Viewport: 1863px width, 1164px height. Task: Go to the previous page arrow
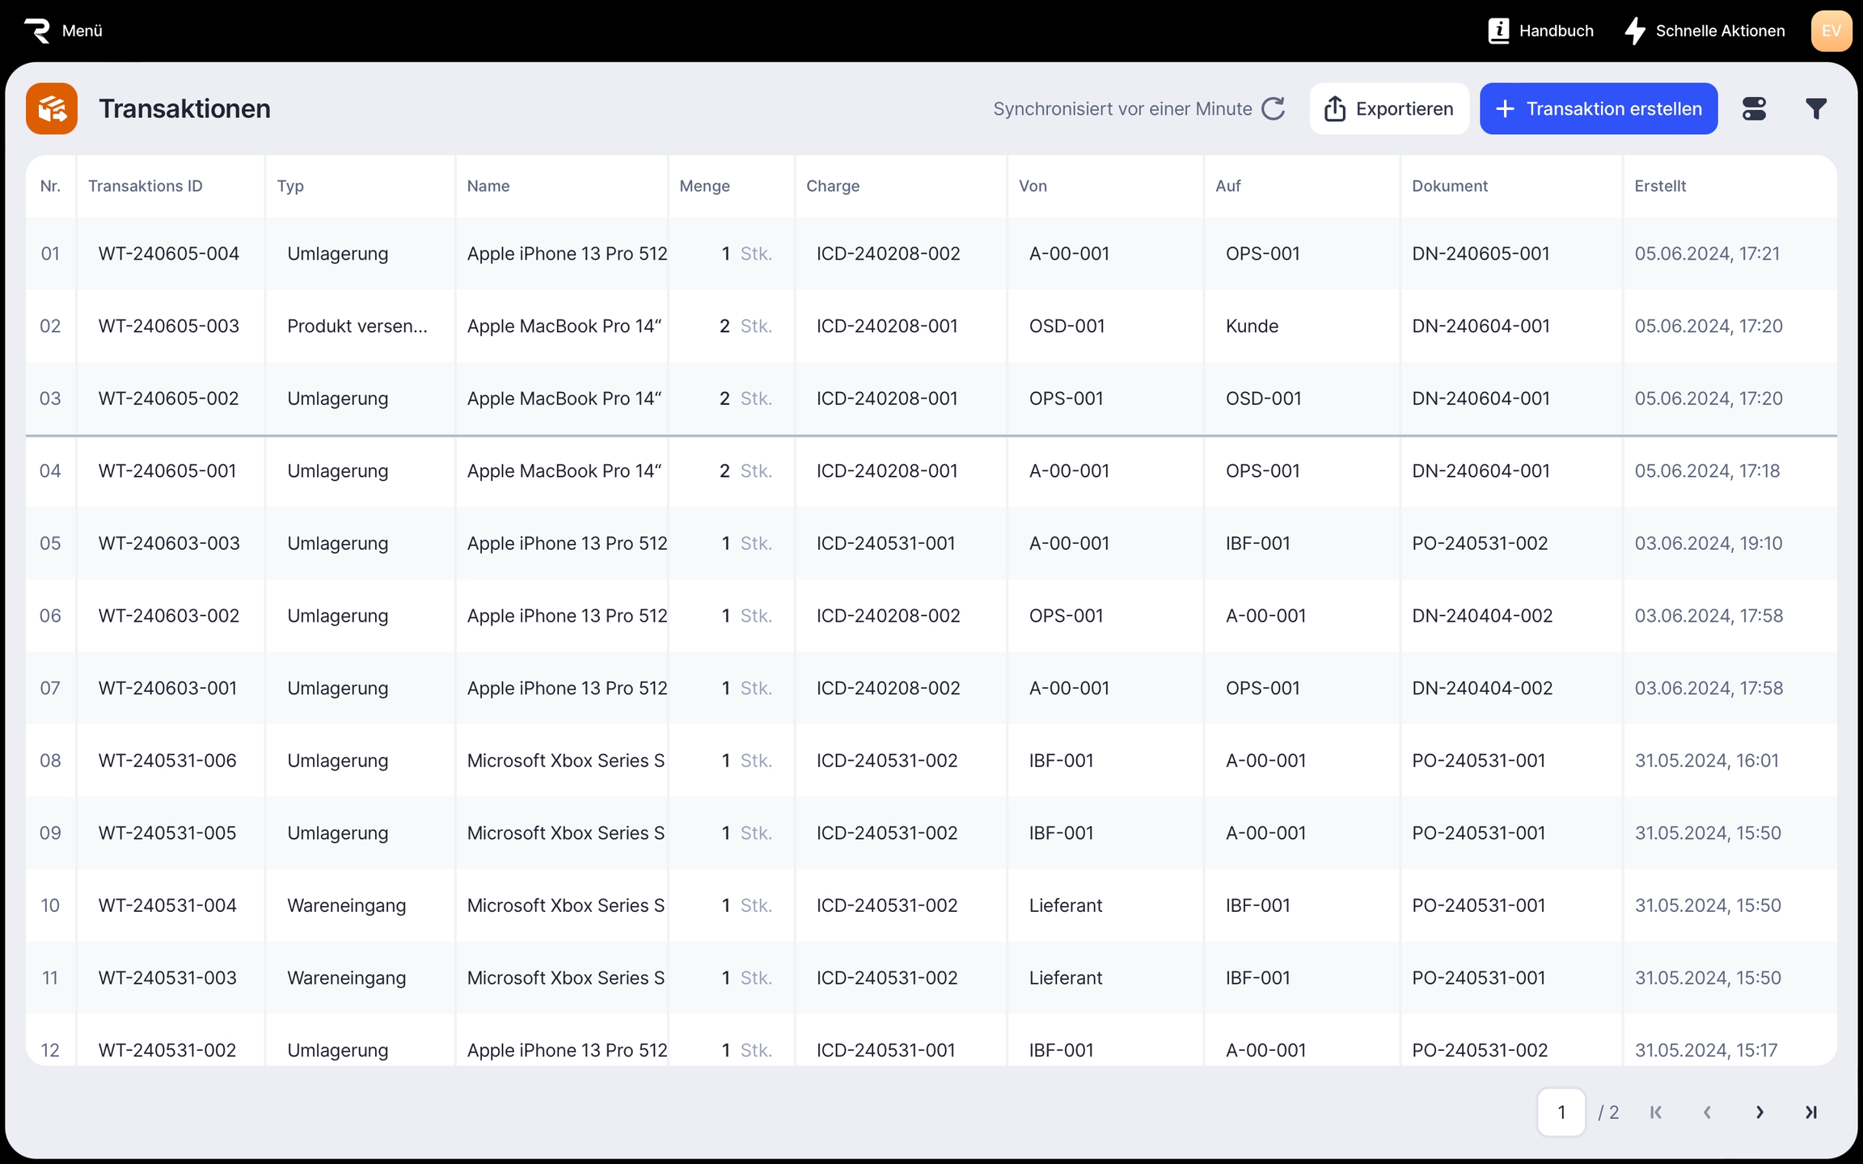[x=1708, y=1112]
